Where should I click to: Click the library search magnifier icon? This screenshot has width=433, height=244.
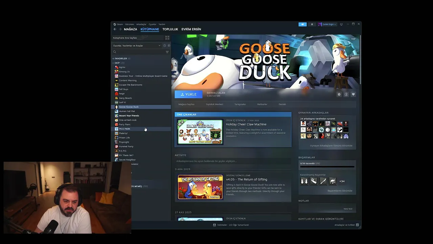[x=115, y=52]
